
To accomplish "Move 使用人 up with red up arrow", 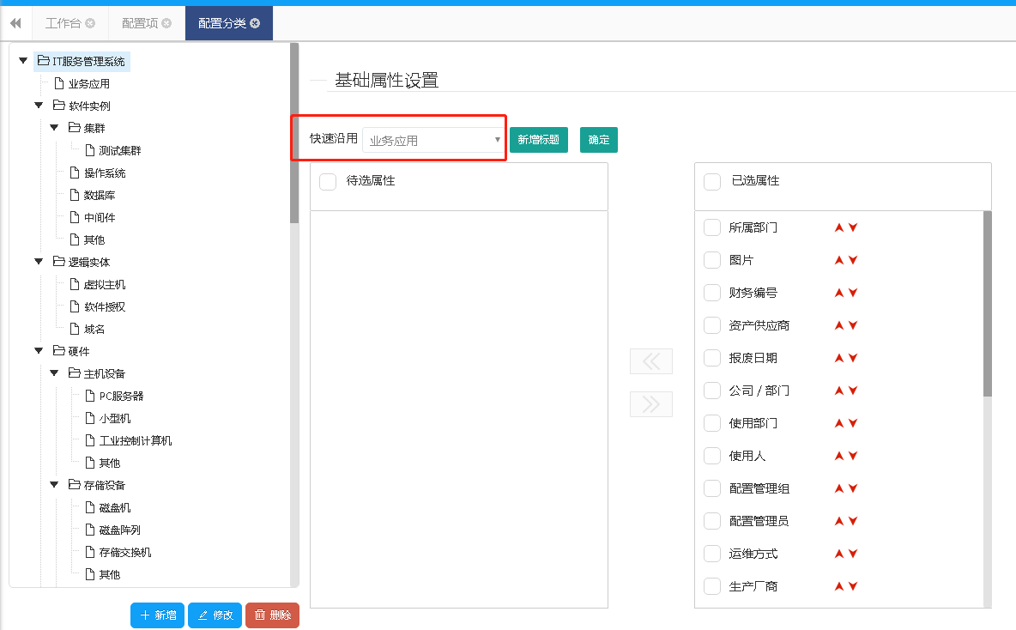I will click(839, 456).
